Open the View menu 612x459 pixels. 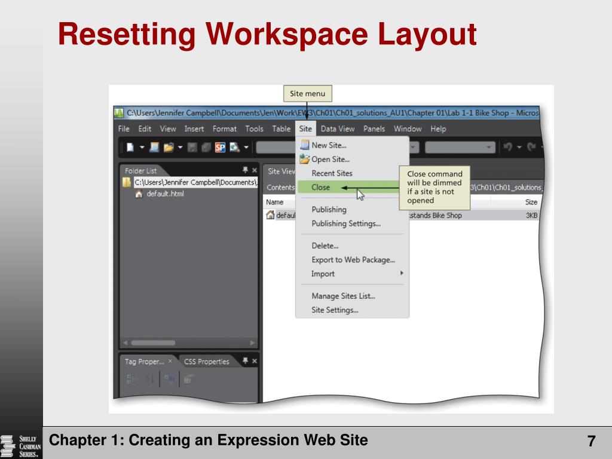[x=168, y=129]
